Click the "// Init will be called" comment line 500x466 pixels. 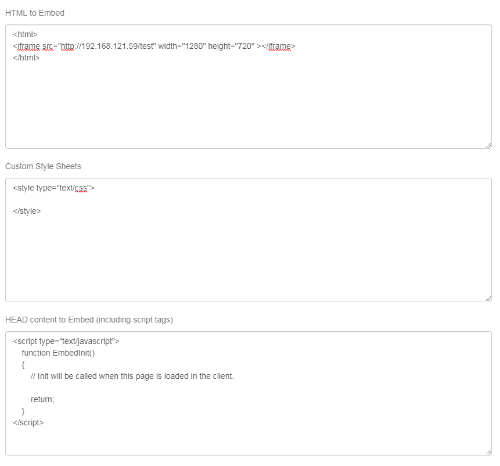pos(132,376)
